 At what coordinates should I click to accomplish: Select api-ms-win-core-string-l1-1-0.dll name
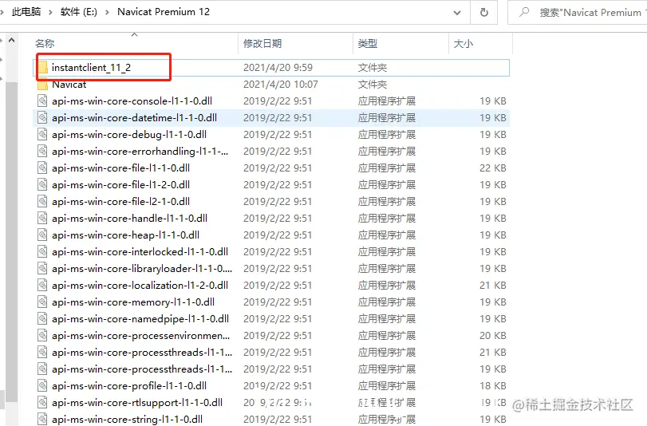pyautogui.click(x=127, y=420)
